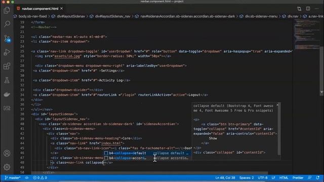Open the Docker whale icon
Screen dimensions: 324x182
click(7, 95)
